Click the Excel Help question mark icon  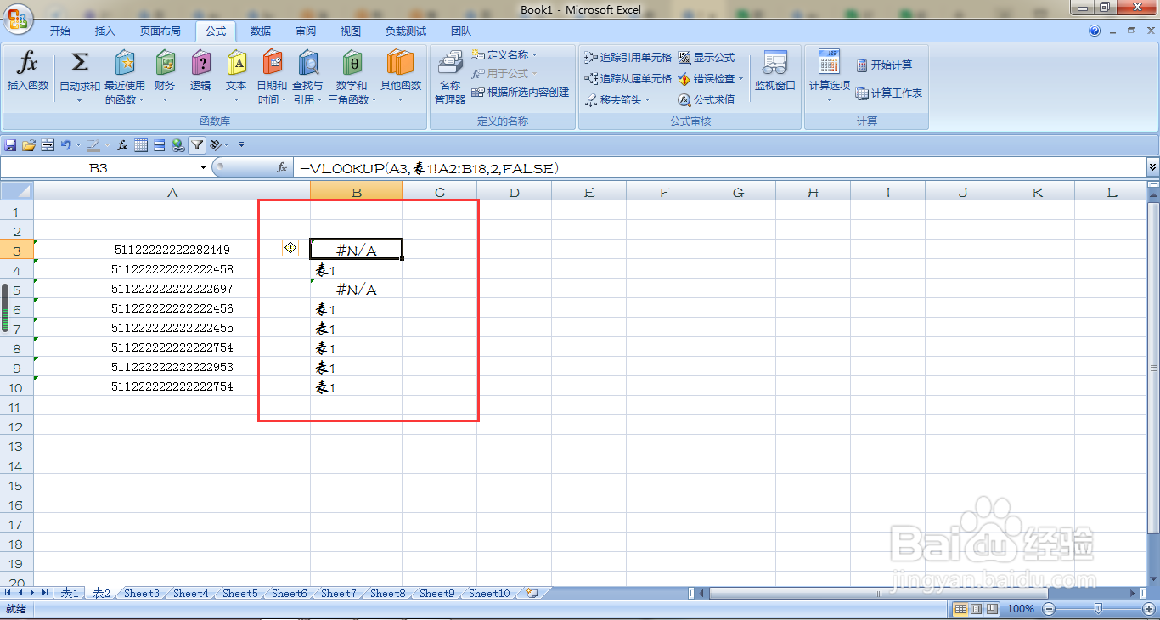(1095, 31)
